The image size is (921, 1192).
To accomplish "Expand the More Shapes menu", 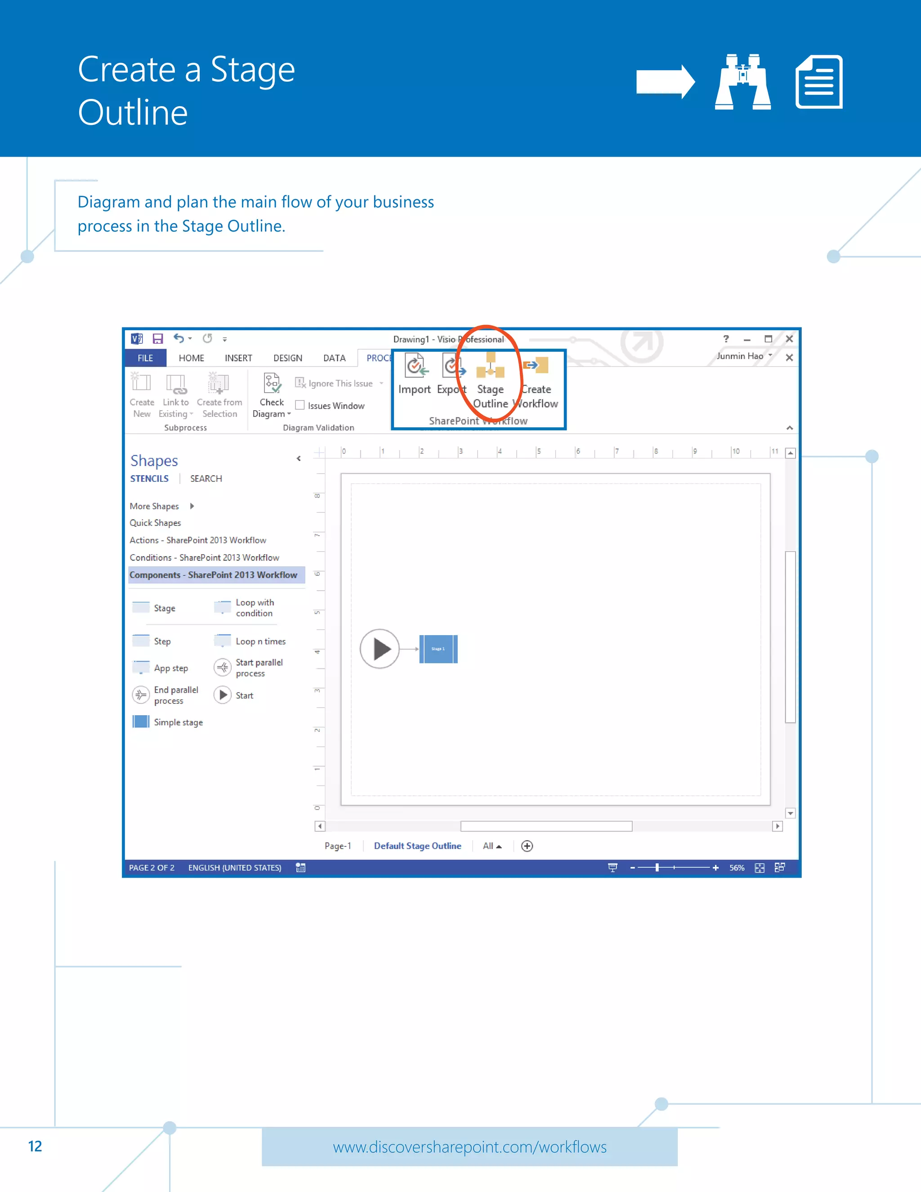I will point(162,506).
